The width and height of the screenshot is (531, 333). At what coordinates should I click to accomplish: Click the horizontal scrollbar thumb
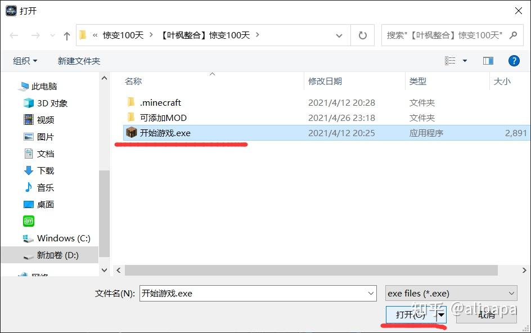[x=311, y=270]
